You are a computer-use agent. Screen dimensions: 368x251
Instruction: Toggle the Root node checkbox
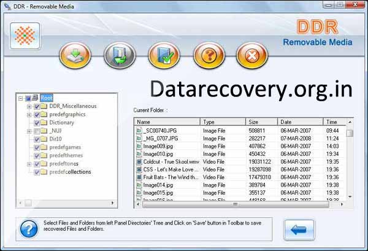[x=28, y=98]
